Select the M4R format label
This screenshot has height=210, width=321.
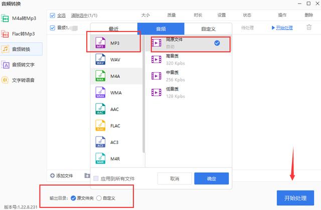point(115,159)
